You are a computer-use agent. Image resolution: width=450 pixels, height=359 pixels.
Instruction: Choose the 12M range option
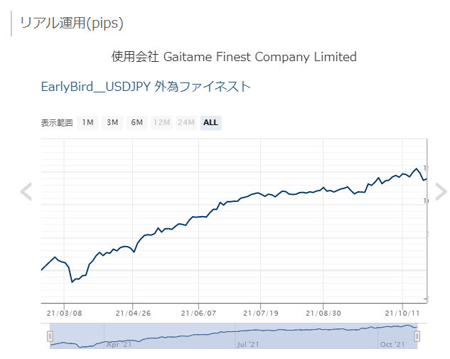161,122
